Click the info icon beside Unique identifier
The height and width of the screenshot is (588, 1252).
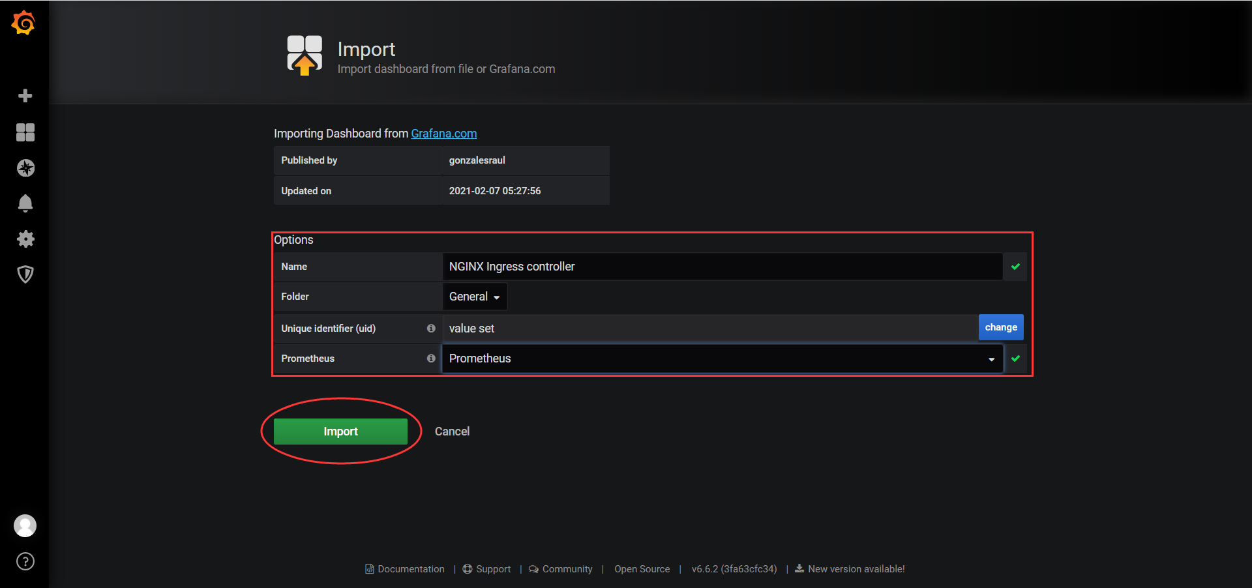tap(431, 329)
